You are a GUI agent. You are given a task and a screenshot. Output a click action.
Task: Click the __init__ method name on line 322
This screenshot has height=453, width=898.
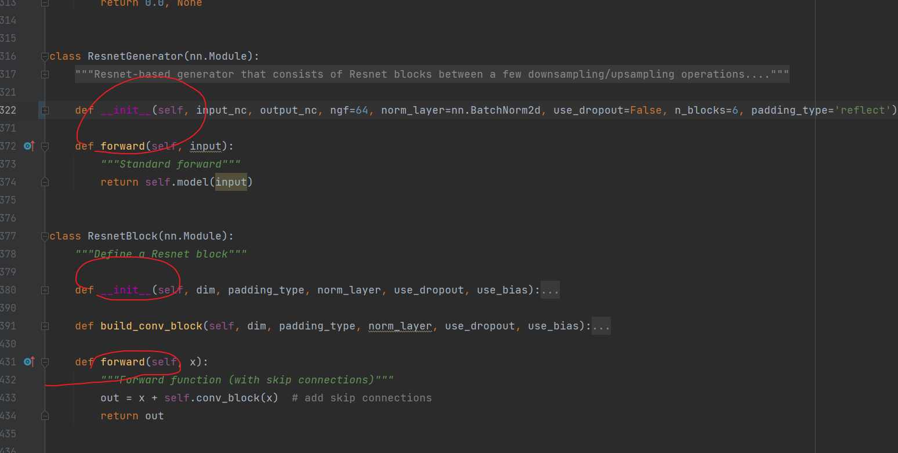pos(126,110)
